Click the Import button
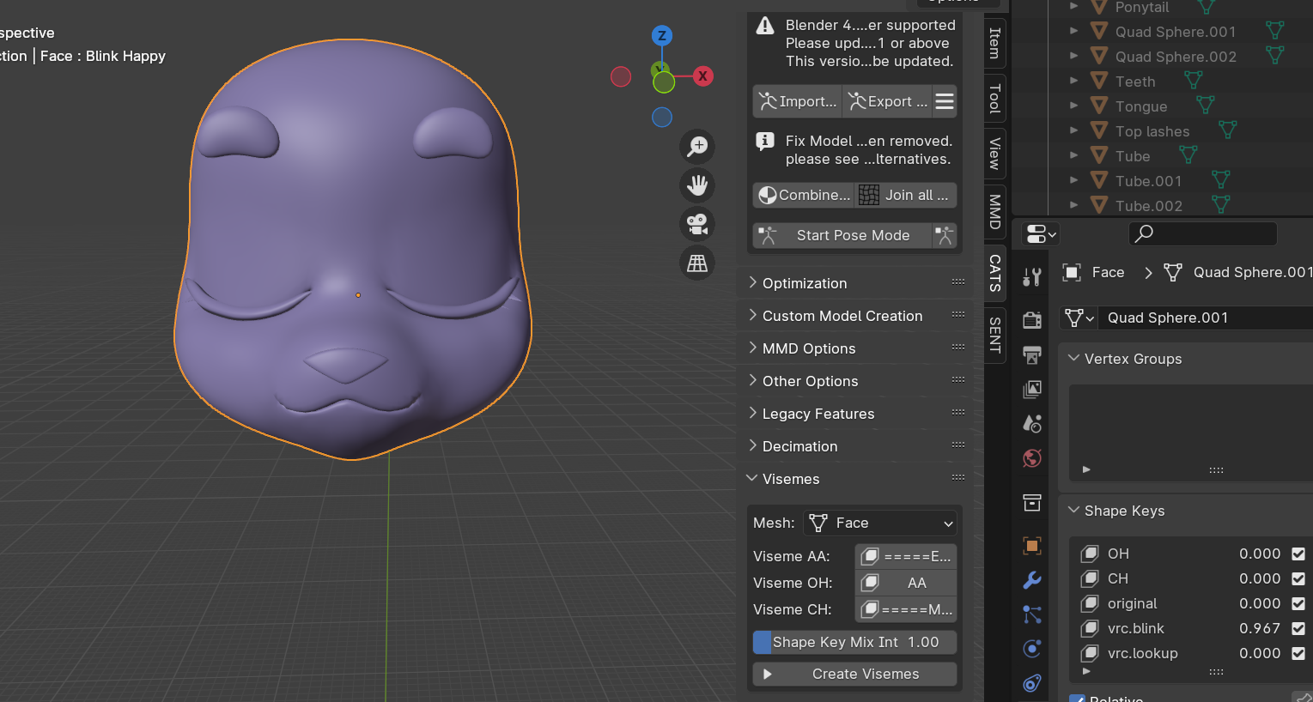 [x=798, y=101]
